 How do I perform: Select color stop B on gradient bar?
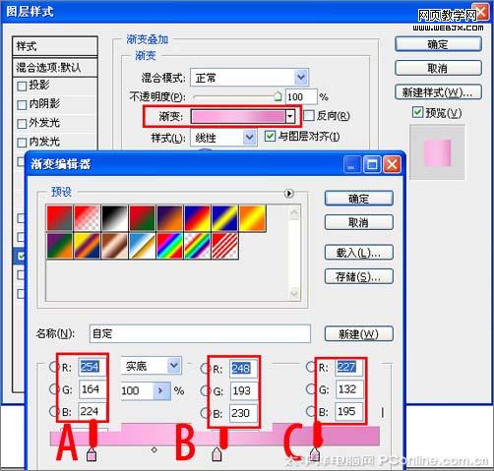pyautogui.click(x=216, y=454)
